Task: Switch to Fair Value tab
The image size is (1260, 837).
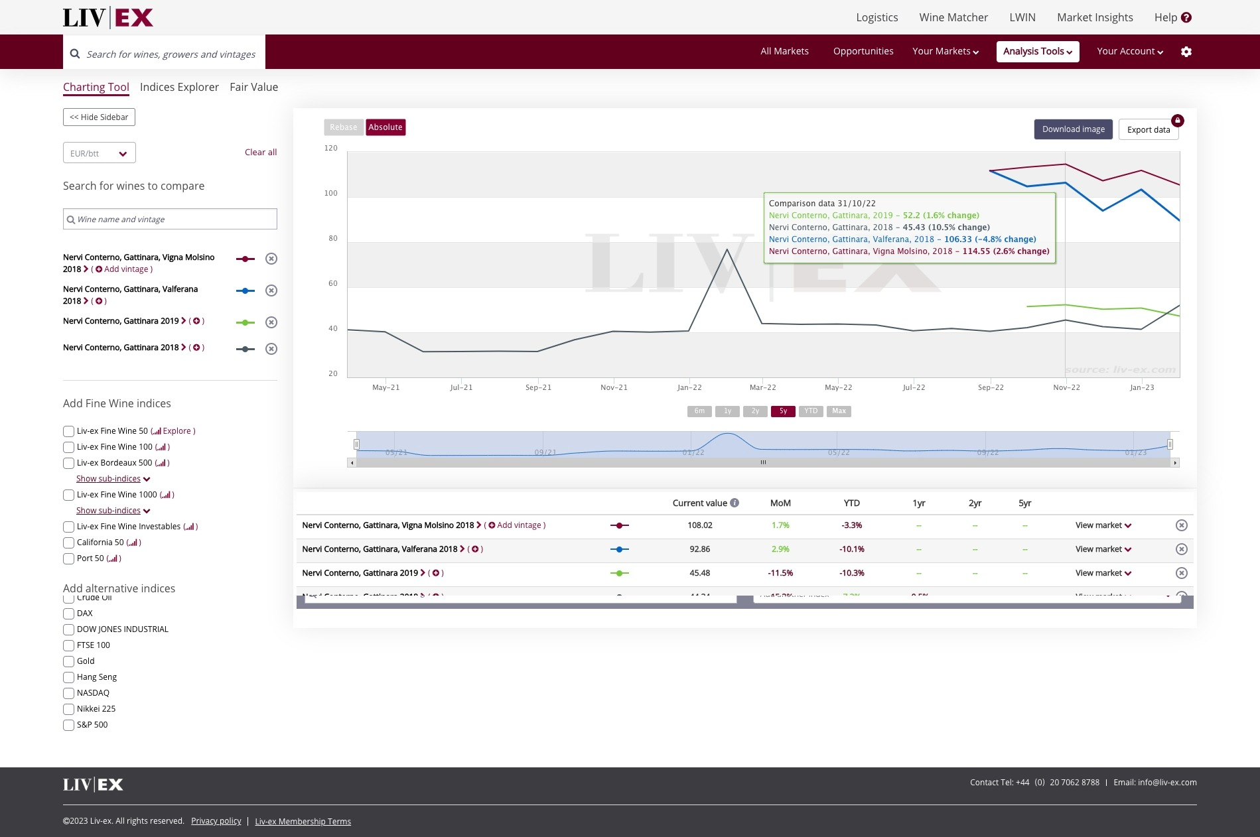Action: tap(253, 87)
